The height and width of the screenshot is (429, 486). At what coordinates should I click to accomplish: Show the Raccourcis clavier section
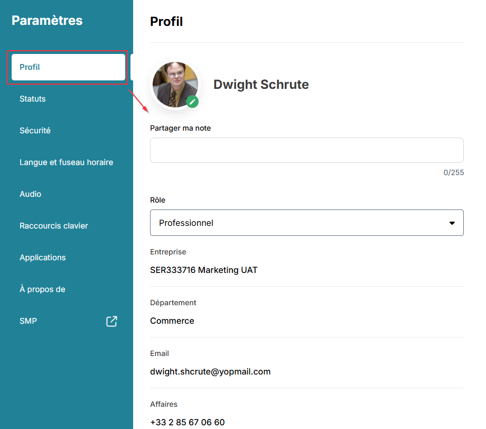pyautogui.click(x=54, y=226)
